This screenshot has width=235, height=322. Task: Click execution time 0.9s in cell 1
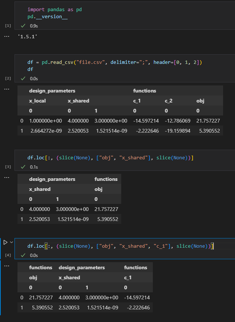34,26
